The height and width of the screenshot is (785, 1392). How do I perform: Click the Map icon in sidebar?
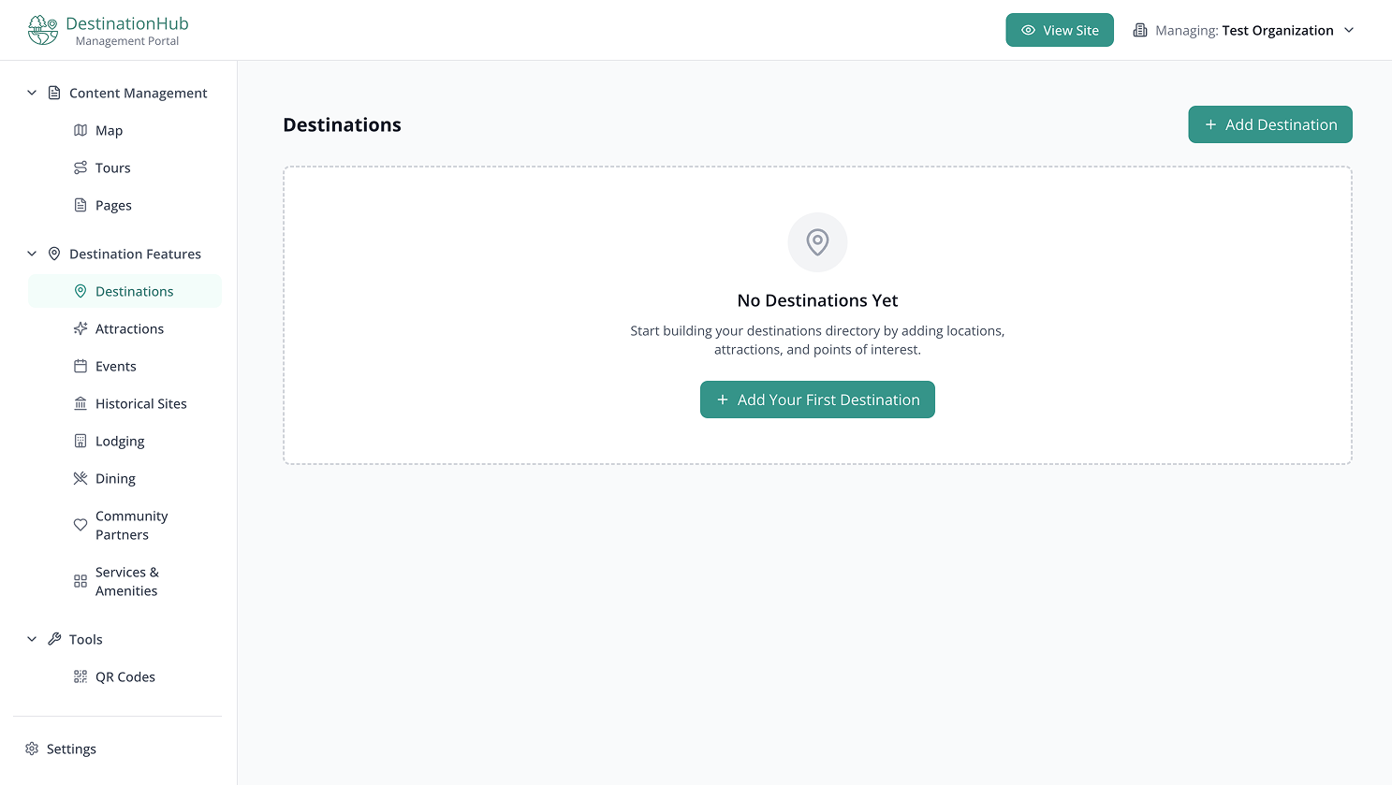pyautogui.click(x=81, y=131)
